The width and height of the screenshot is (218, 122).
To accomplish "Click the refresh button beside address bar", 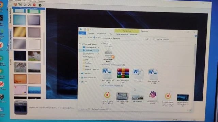I will (x=147, y=39).
